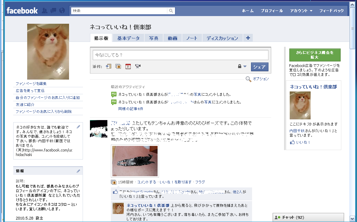Open friend requests icon in top bar

point(45,10)
